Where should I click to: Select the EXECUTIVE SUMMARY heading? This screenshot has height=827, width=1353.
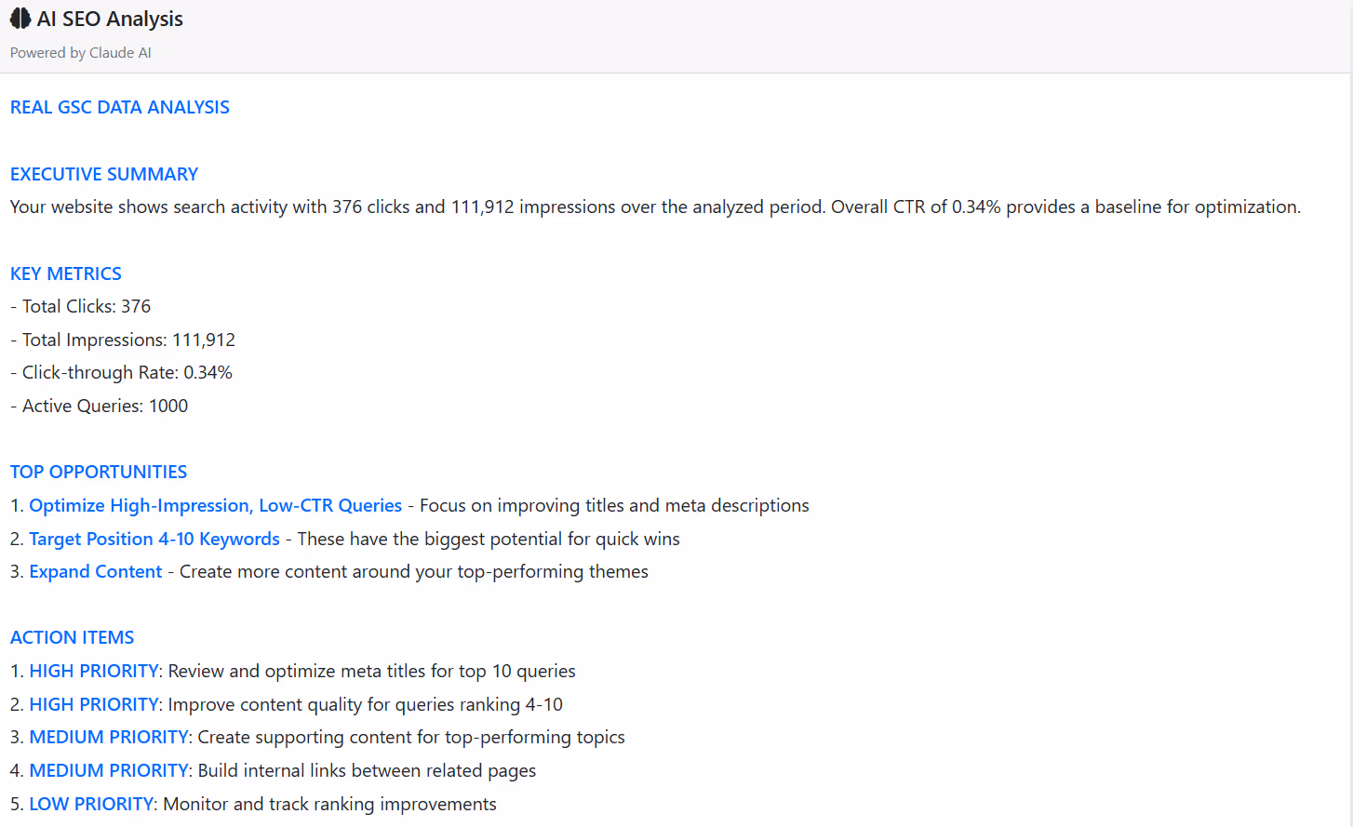103,174
